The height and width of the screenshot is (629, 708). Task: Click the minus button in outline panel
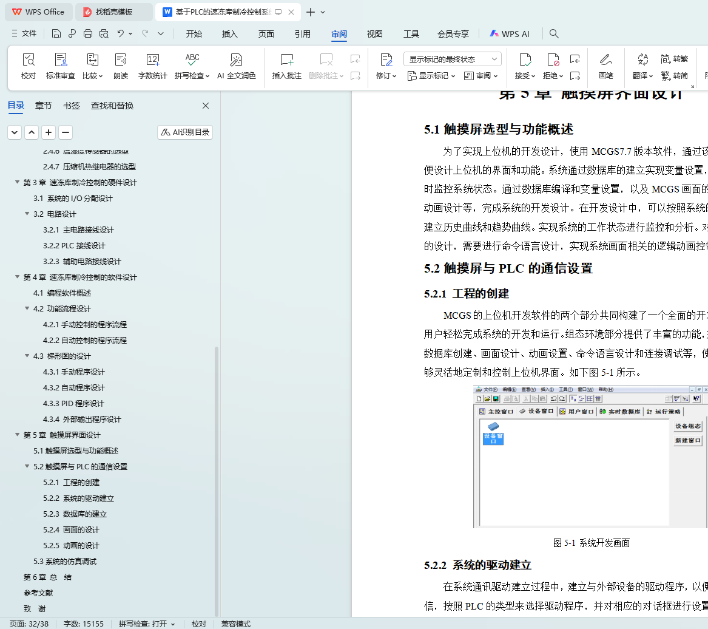[66, 132]
